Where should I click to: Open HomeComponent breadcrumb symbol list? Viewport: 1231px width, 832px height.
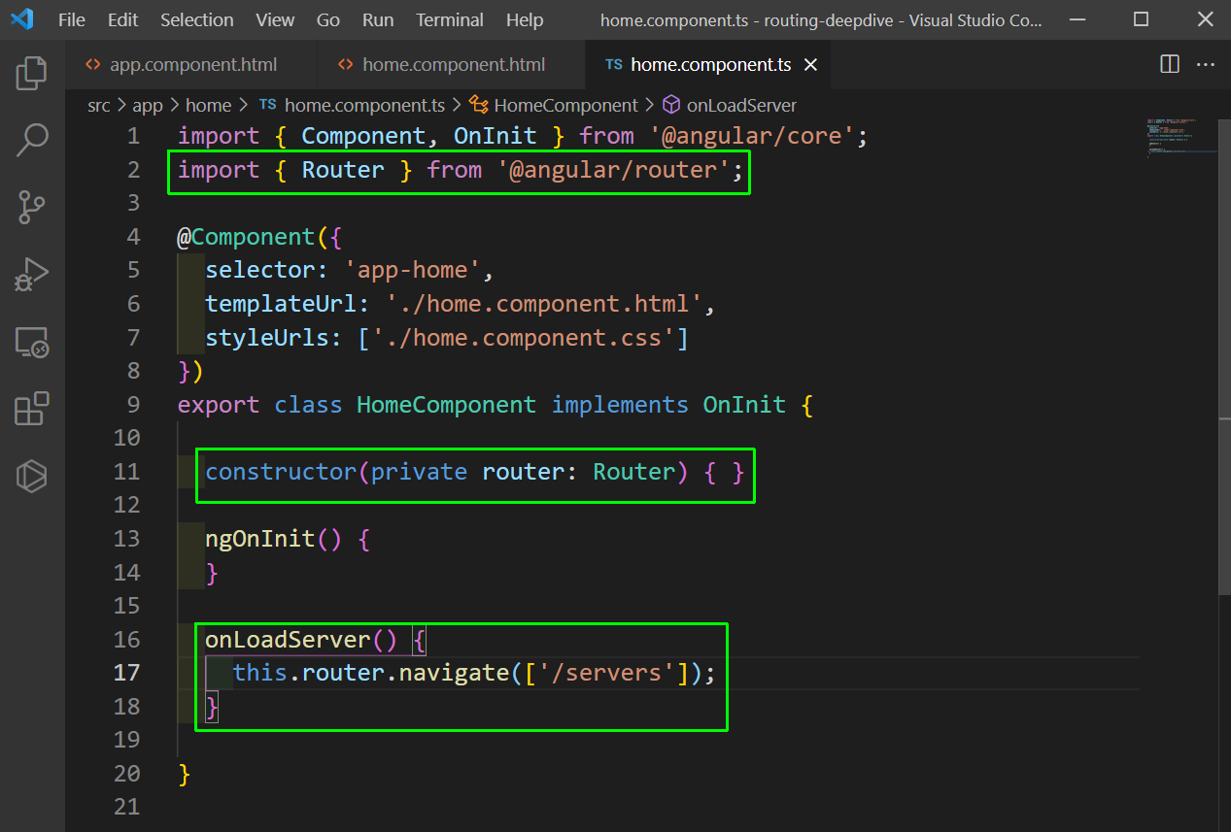tap(565, 105)
